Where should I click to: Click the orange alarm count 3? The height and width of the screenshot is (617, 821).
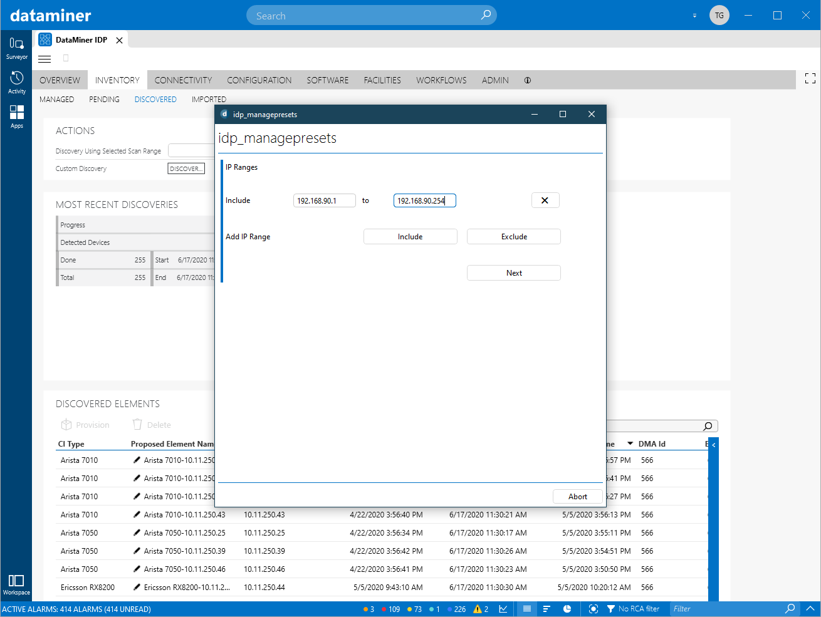[x=369, y=609]
